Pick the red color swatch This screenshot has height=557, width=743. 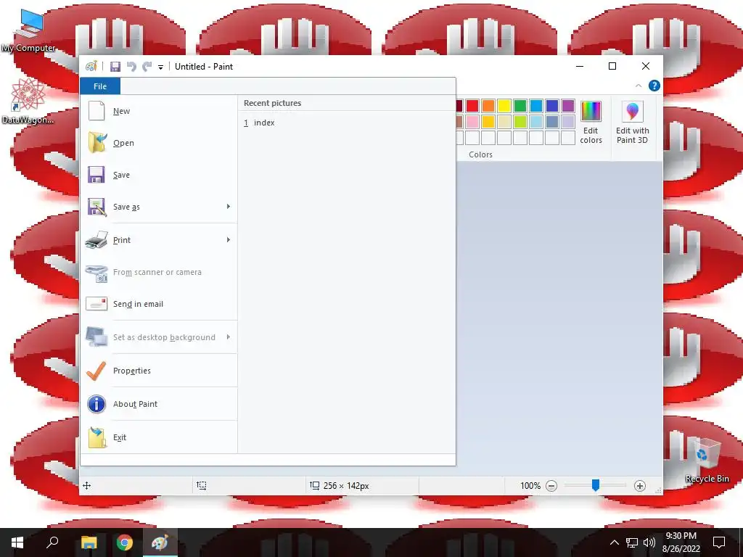(x=472, y=106)
